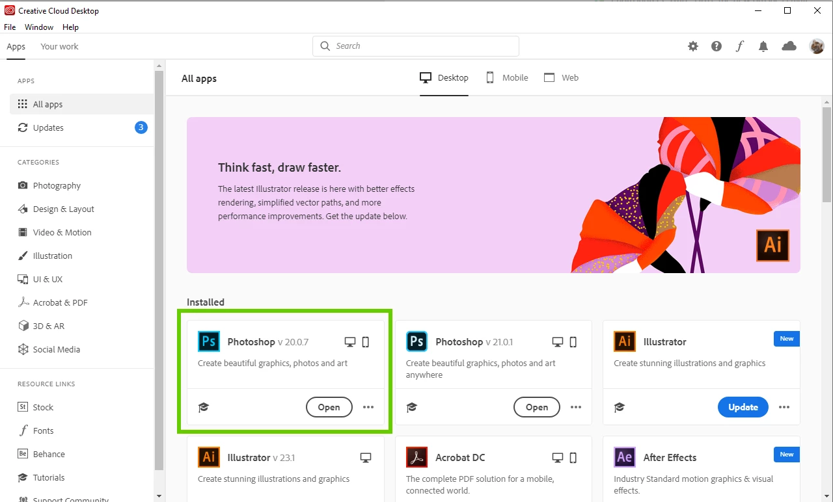Open tutorials cap icon for Photoshop v 20.0.7
The height and width of the screenshot is (502, 833).
pyautogui.click(x=204, y=407)
